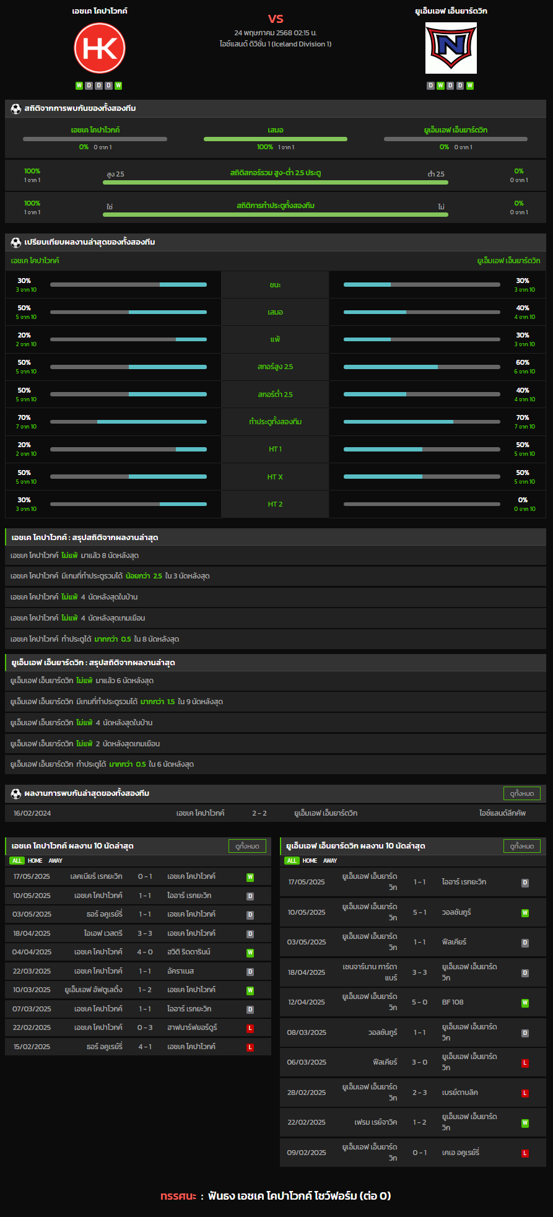Open the view-all button for head-to-head results
Screen dimensions: 553x1217
click(x=522, y=793)
